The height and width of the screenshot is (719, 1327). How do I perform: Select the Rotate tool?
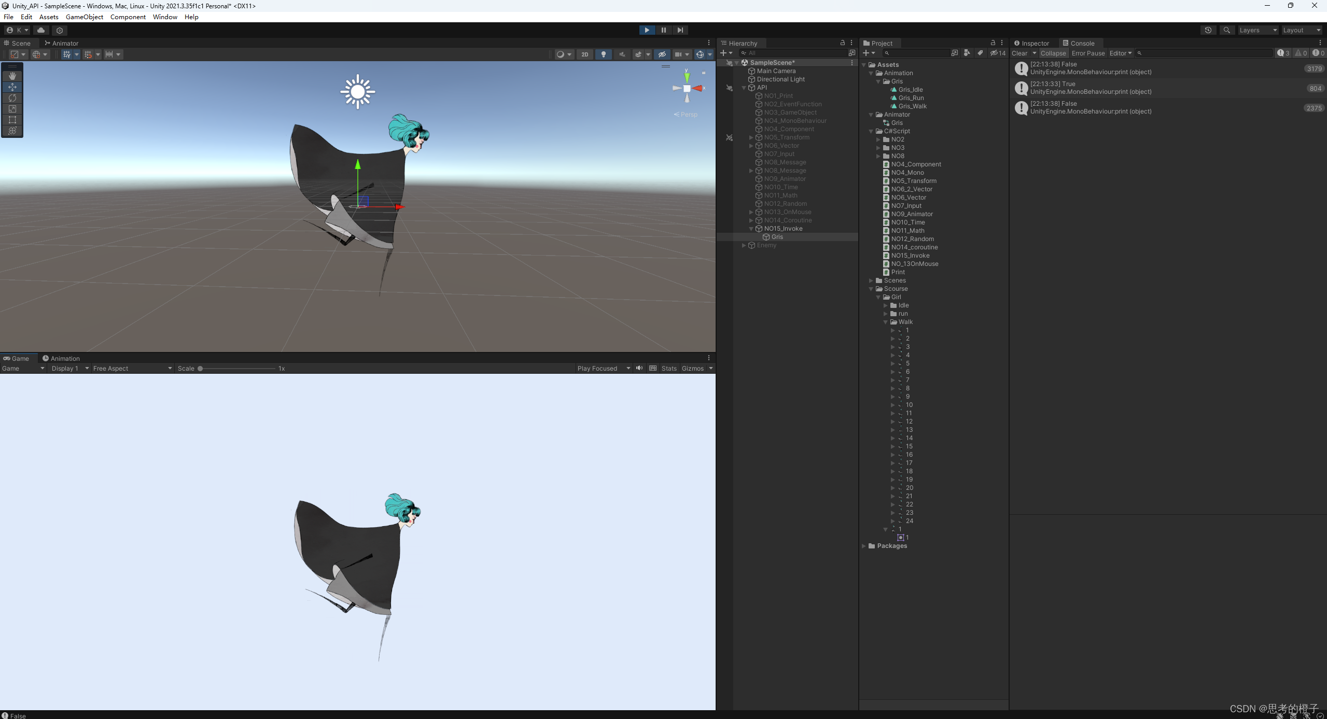click(x=12, y=98)
